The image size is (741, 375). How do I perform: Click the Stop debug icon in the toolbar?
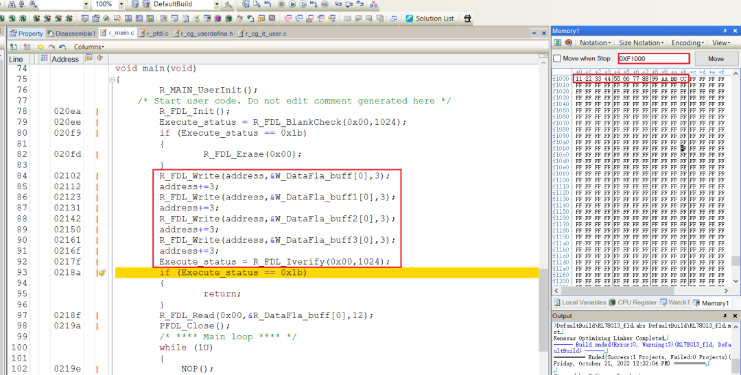(x=281, y=4)
